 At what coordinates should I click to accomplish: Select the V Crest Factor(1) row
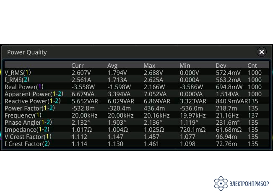(x=137, y=136)
